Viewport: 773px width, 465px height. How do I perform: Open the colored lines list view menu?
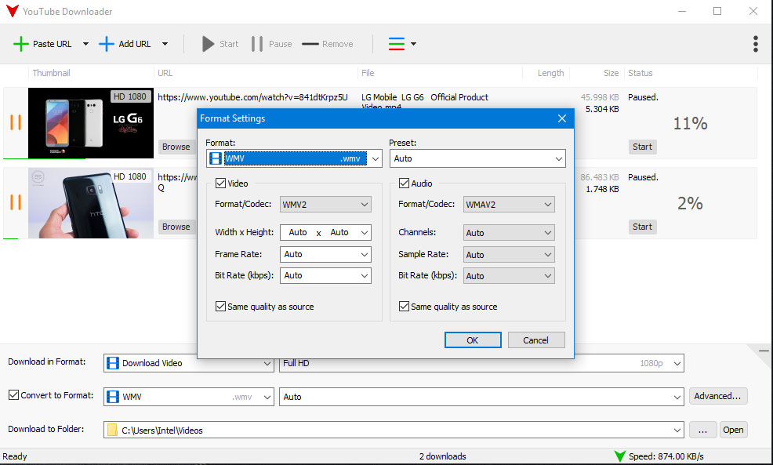click(402, 44)
